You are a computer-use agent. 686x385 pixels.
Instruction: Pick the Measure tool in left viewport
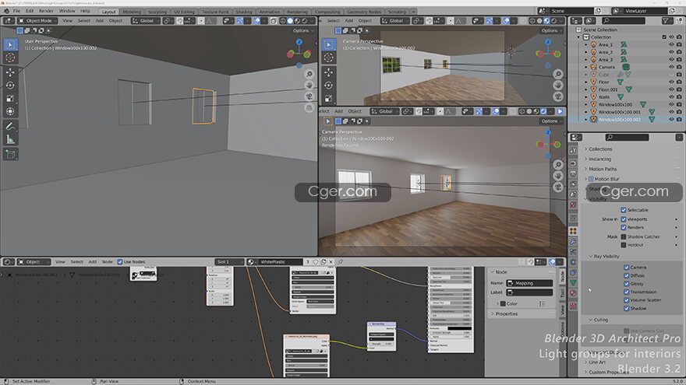tap(10, 139)
